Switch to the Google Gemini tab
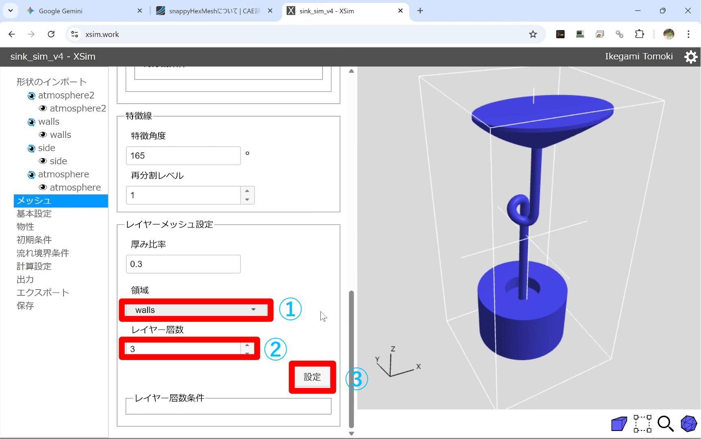This screenshot has width=701, height=439. tap(61, 11)
